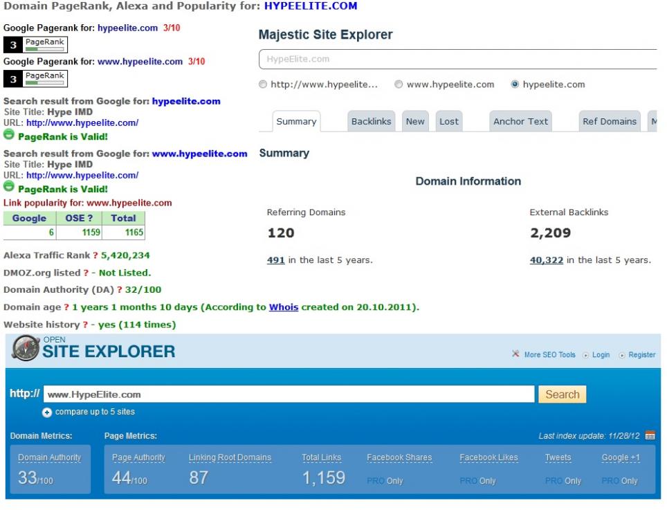Image resolution: width=667 pixels, height=510 pixels.
Task: Click the Google column header in link popularity
Action: [x=29, y=218]
